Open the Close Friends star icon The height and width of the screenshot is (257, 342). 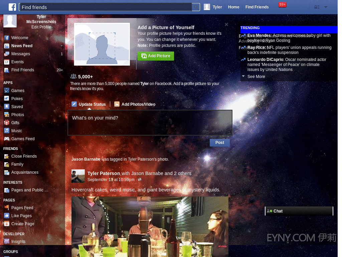[7, 156]
